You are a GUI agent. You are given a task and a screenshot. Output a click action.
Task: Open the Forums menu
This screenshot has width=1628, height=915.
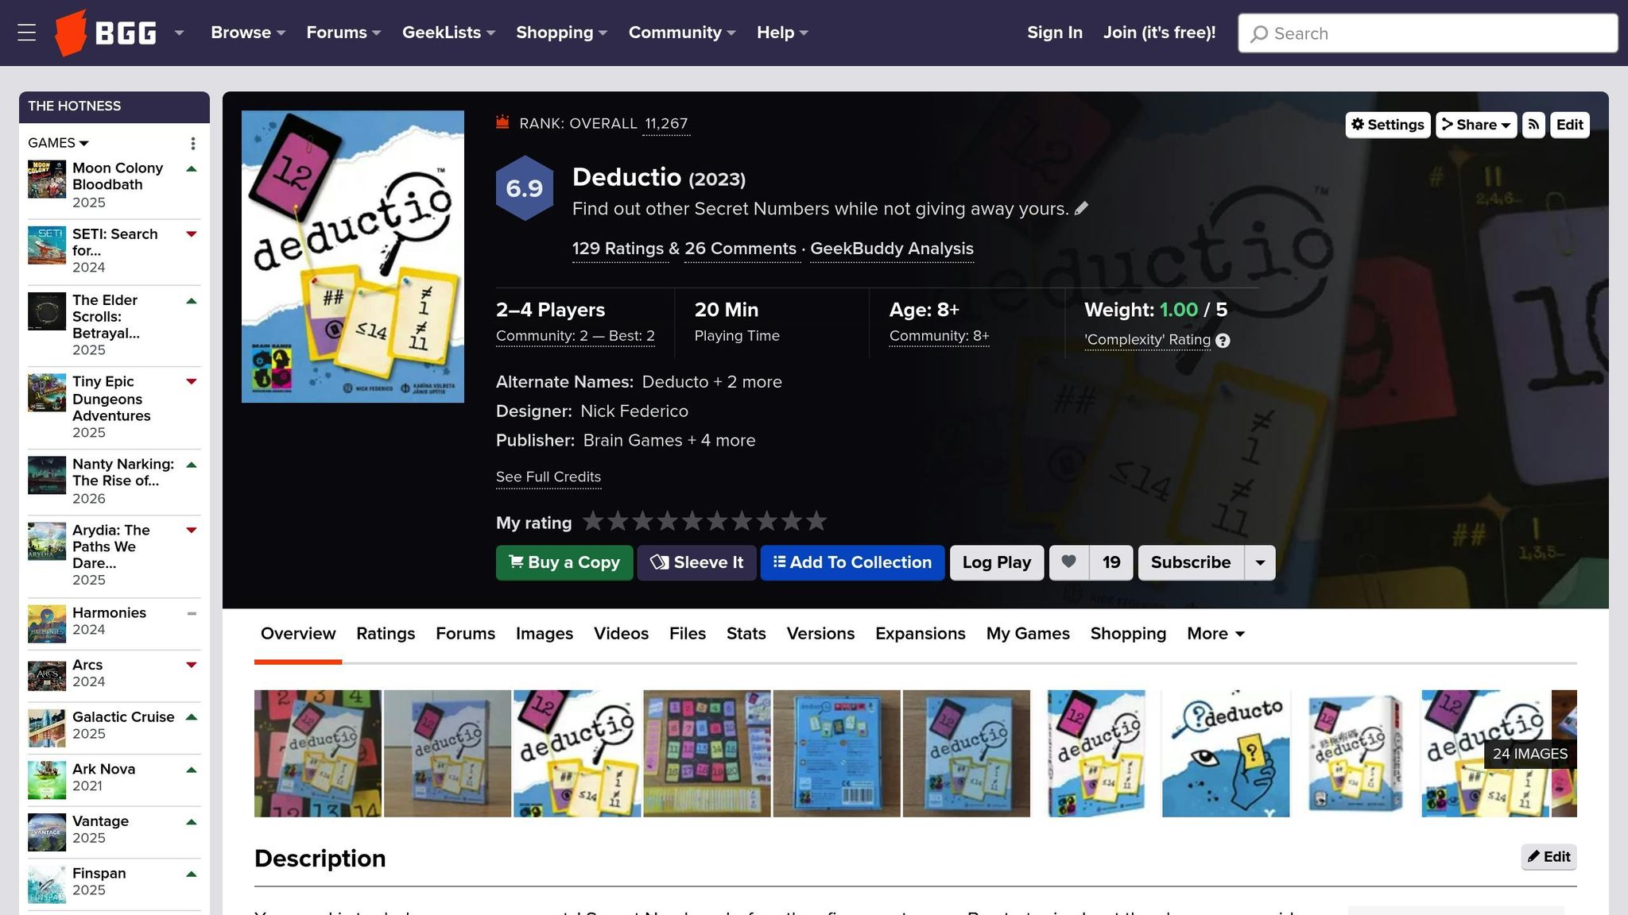[x=343, y=33]
